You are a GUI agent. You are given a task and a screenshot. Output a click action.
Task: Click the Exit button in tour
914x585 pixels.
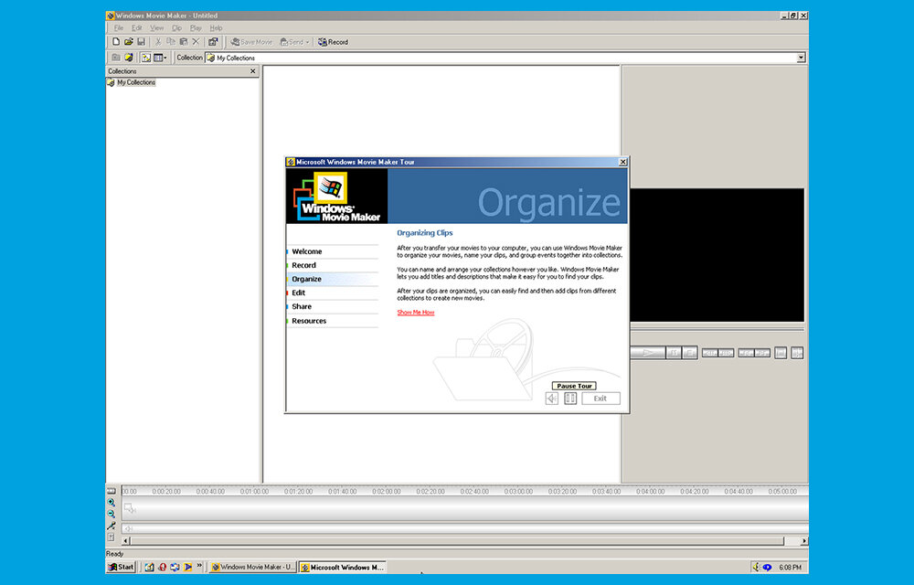pyautogui.click(x=600, y=399)
